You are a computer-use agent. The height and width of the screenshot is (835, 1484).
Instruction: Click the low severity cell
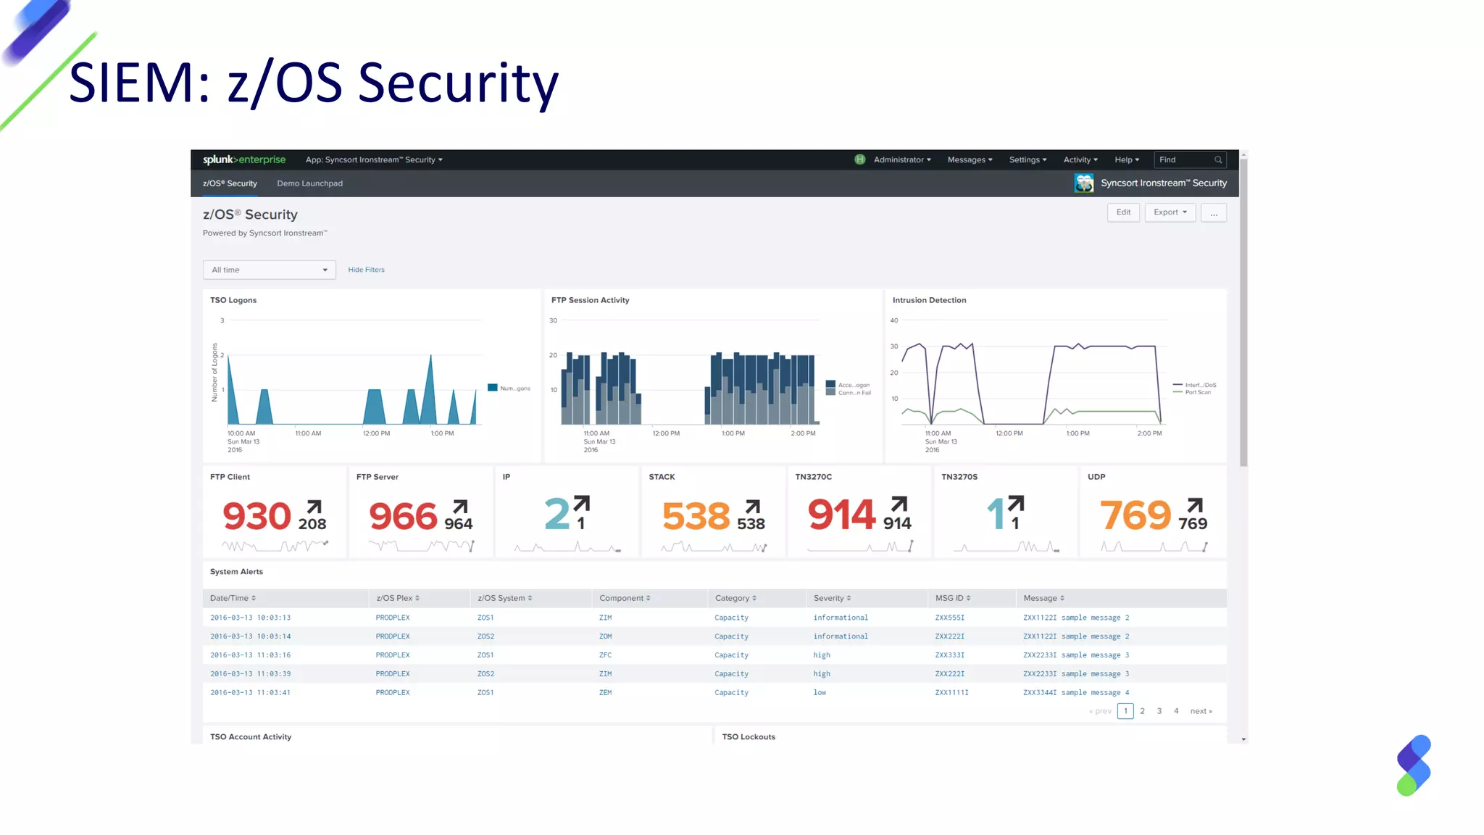coord(820,692)
